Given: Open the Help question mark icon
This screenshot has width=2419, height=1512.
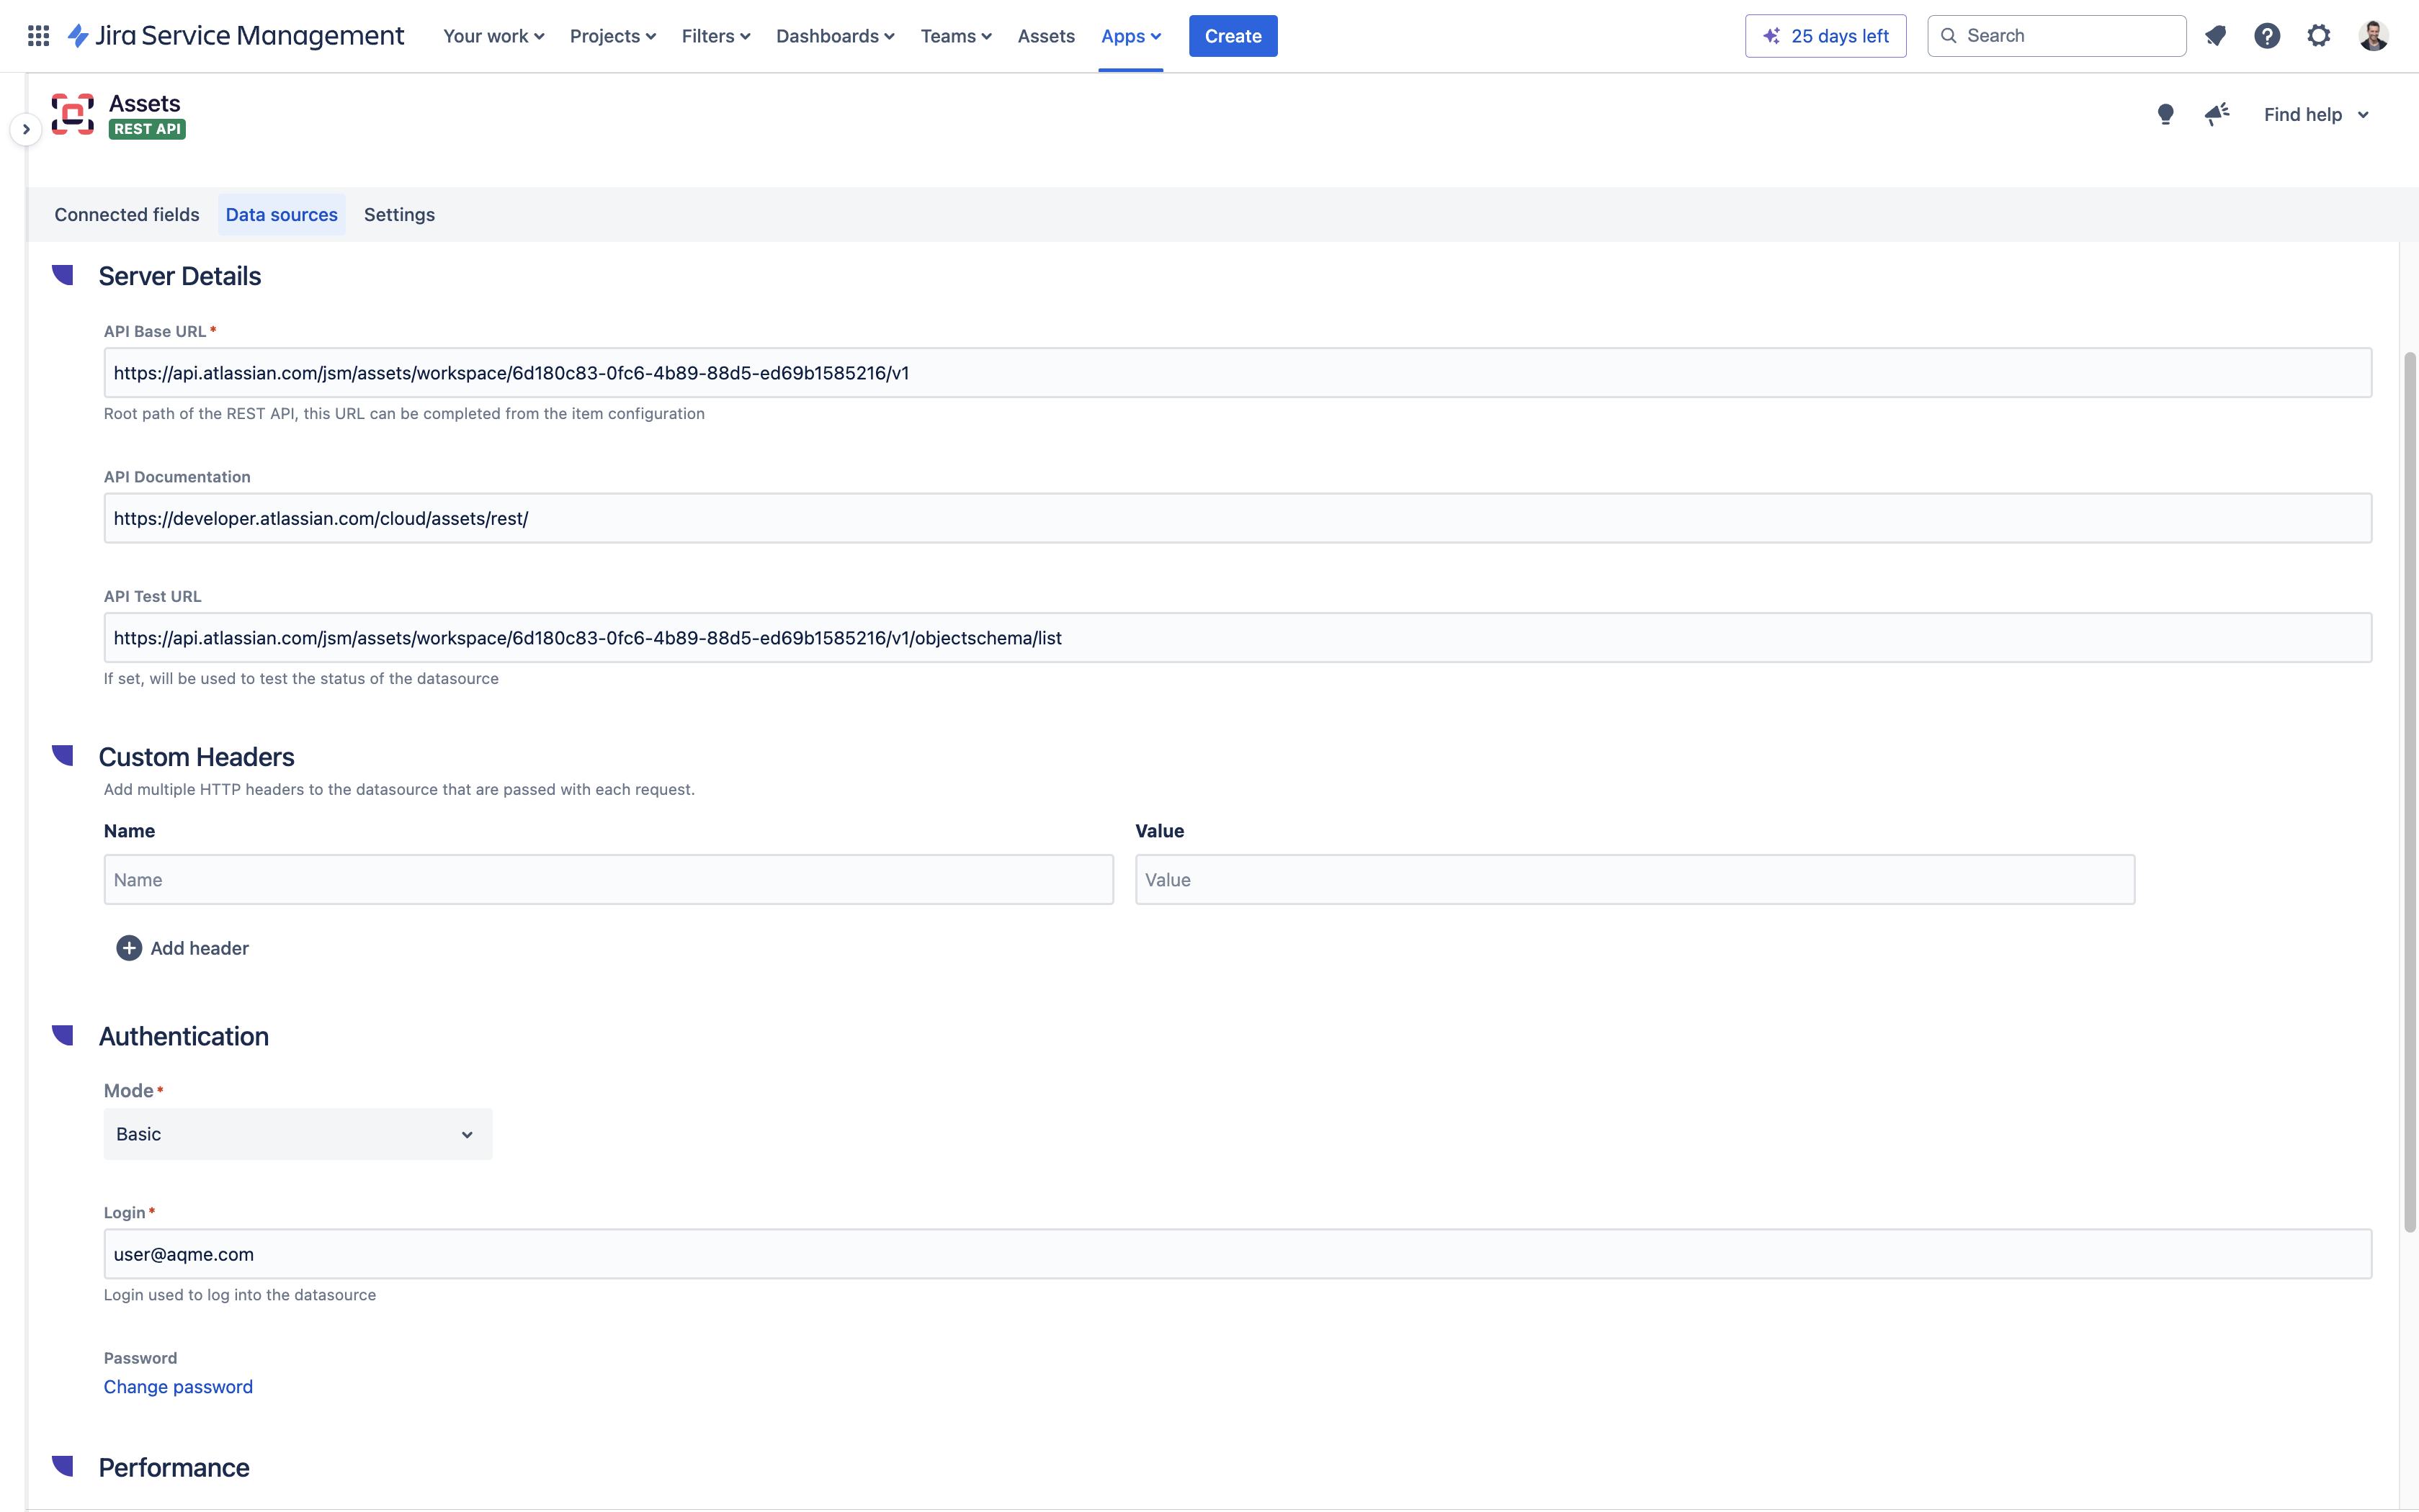Looking at the screenshot, I should (x=2267, y=35).
